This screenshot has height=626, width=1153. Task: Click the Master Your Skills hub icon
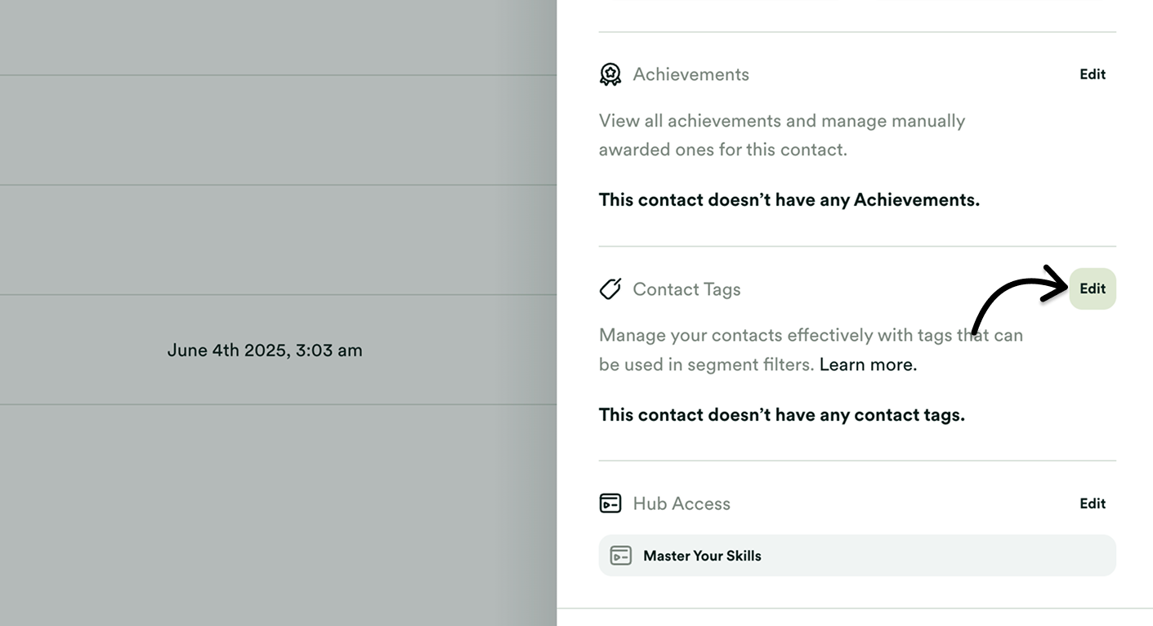(621, 555)
